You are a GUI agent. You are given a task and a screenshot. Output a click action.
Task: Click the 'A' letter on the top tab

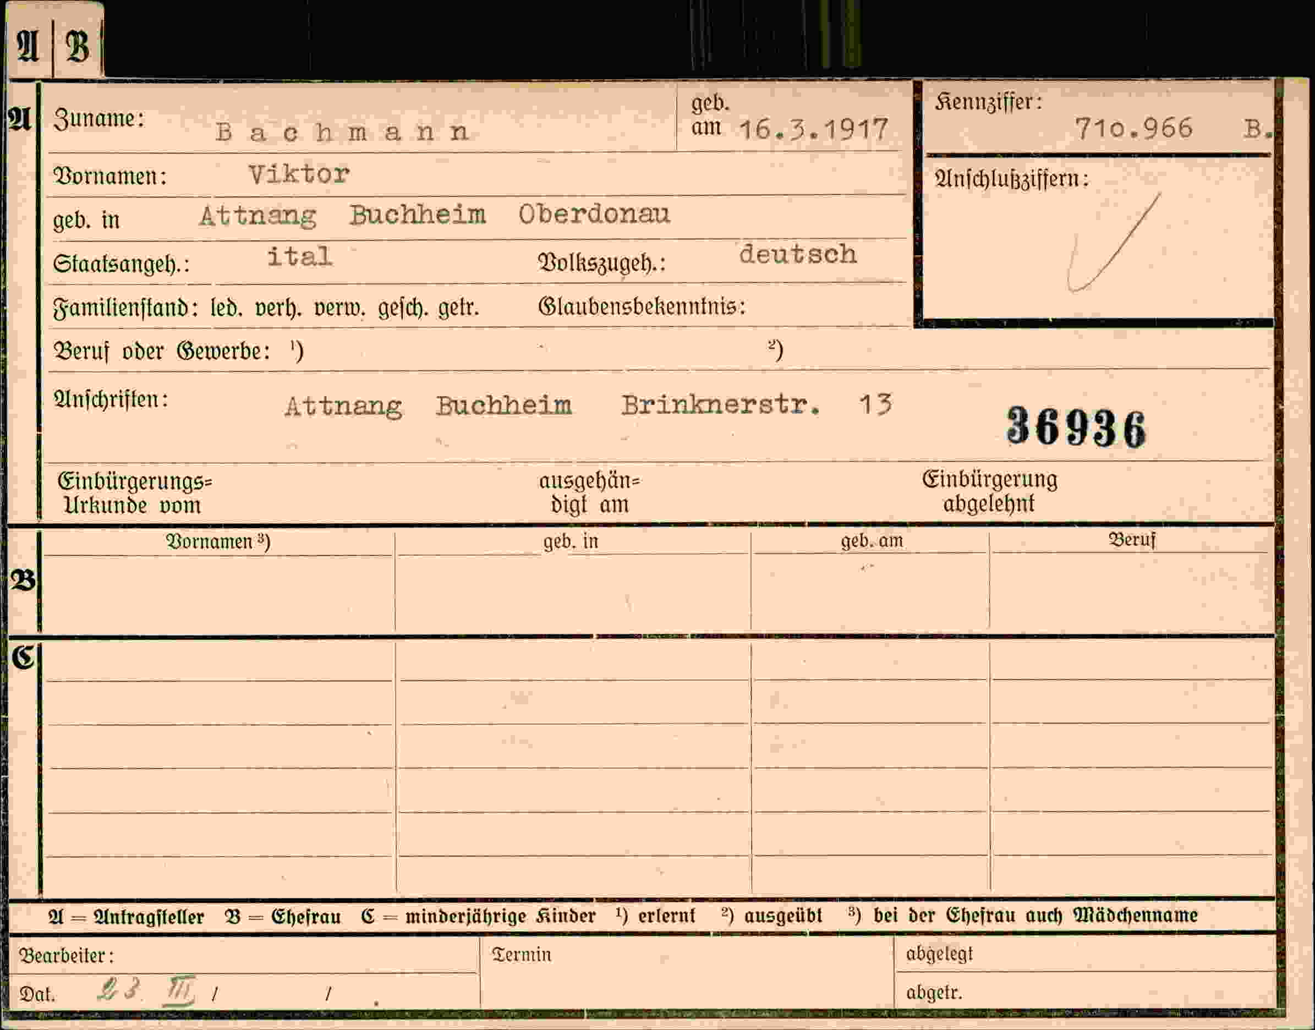tap(28, 46)
